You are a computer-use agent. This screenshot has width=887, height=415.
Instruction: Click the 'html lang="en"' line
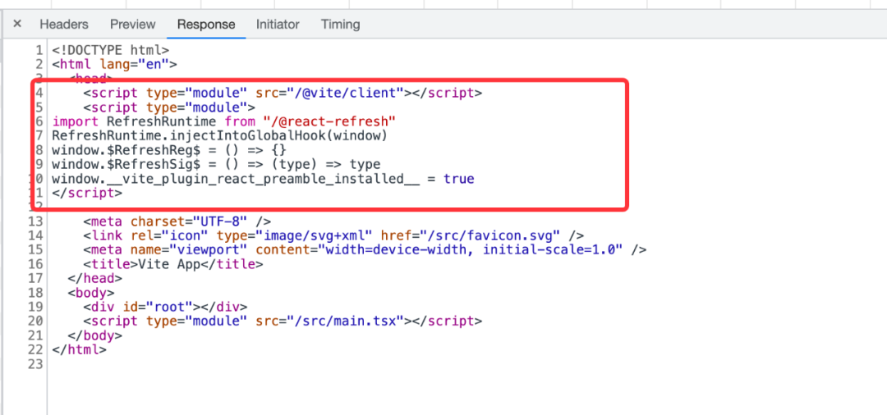[114, 64]
